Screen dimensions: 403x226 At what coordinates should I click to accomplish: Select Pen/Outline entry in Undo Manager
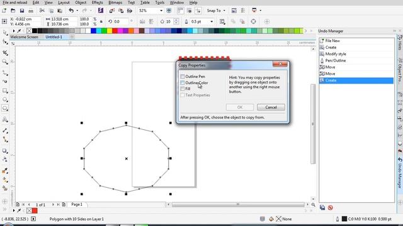tap(356, 60)
